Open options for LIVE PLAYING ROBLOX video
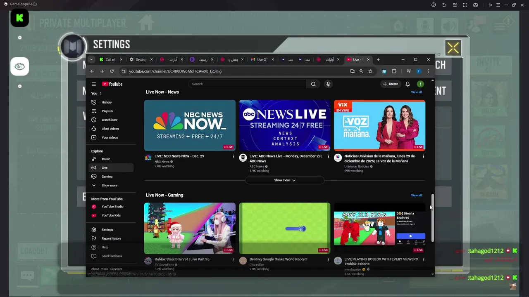The height and width of the screenshot is (297, 529). click(x=423, y=259)
